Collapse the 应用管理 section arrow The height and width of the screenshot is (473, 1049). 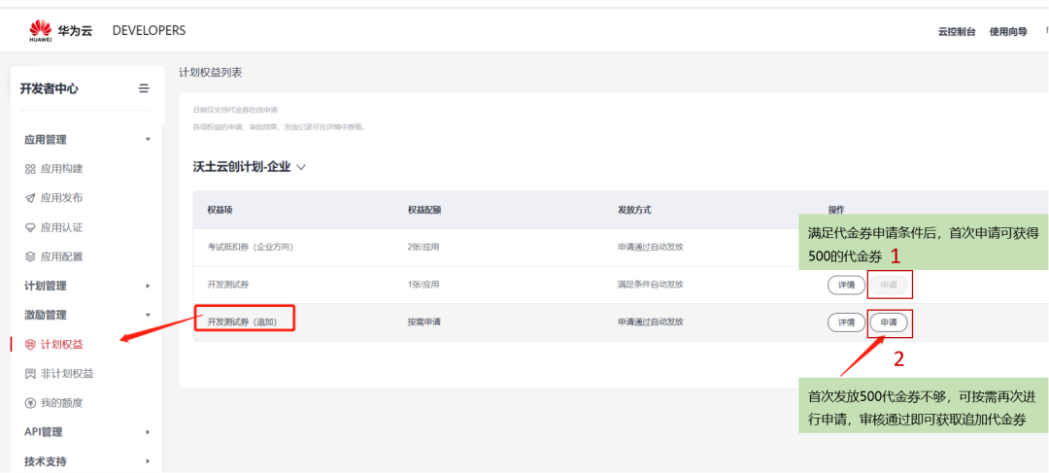click(x=148, y=139)
